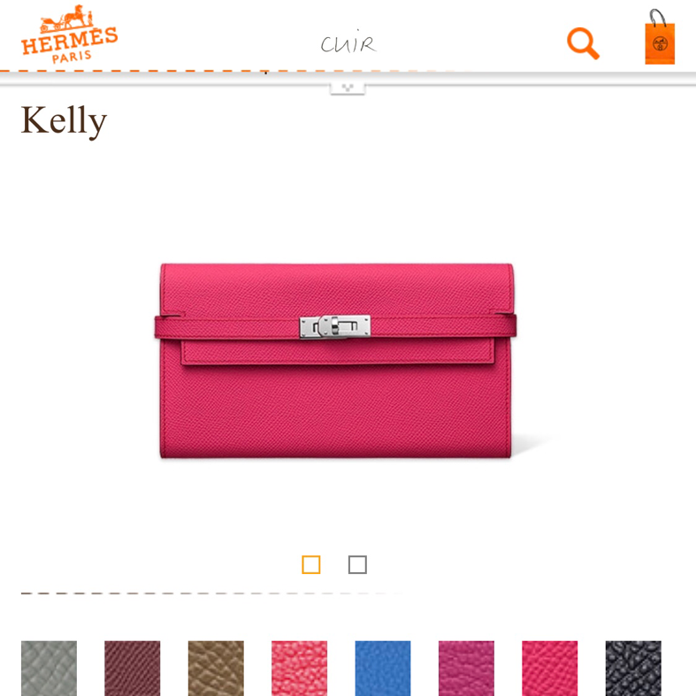696x696 pixels.
Task: Choose the blue leather swatch
Action: pos(383,668)
